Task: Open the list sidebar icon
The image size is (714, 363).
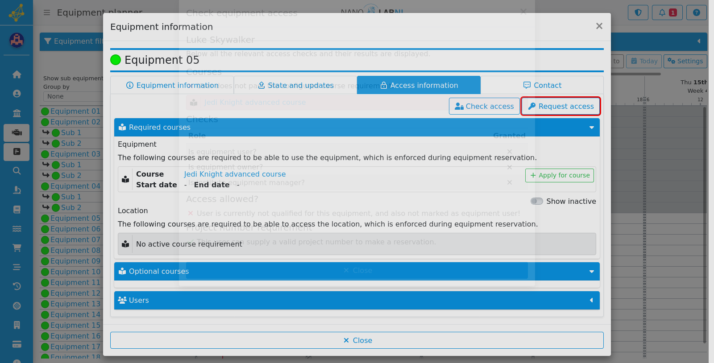Action: (17, 267)
